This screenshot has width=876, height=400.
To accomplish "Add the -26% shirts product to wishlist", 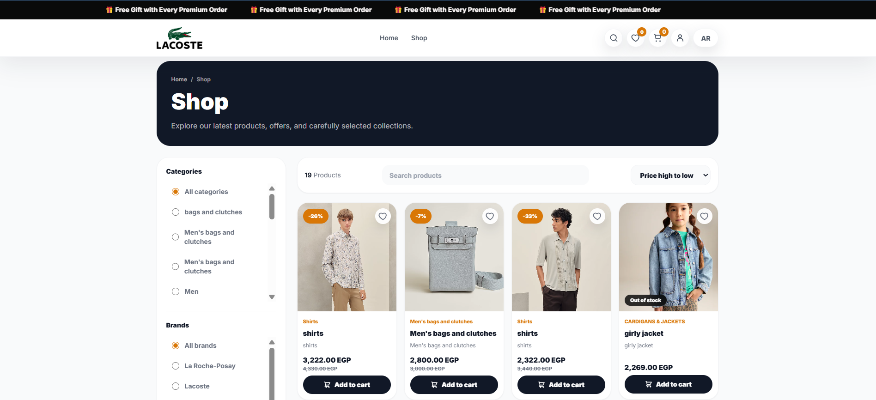I will (x=383, y=216).
